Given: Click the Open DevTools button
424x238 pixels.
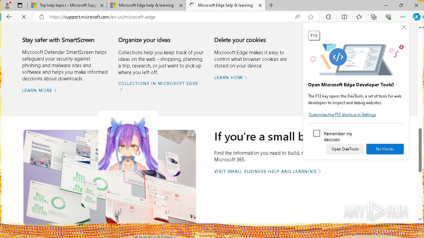Looking at the screenshot, I should [x=345, y=149].
